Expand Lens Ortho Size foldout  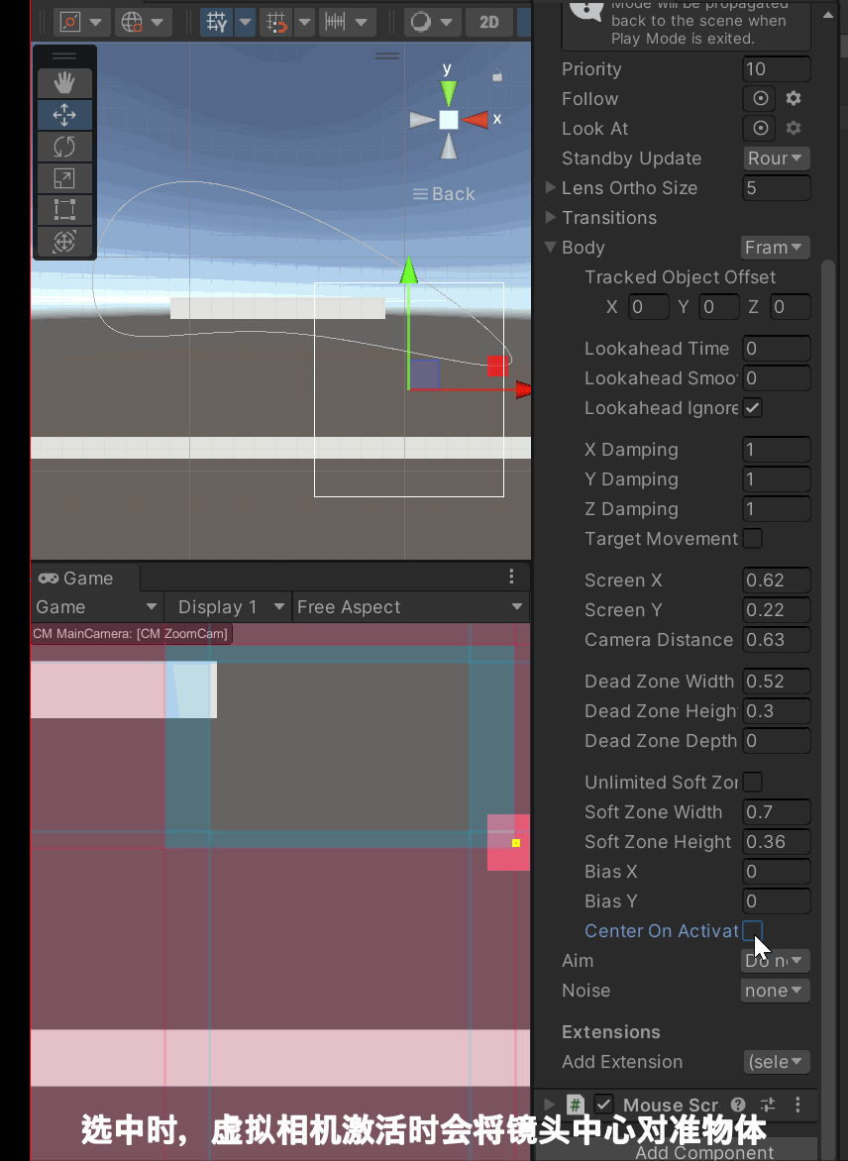pos(550,188)
